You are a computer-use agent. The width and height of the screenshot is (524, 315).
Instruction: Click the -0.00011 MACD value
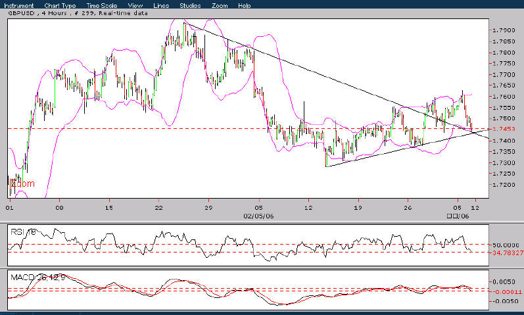506,291
